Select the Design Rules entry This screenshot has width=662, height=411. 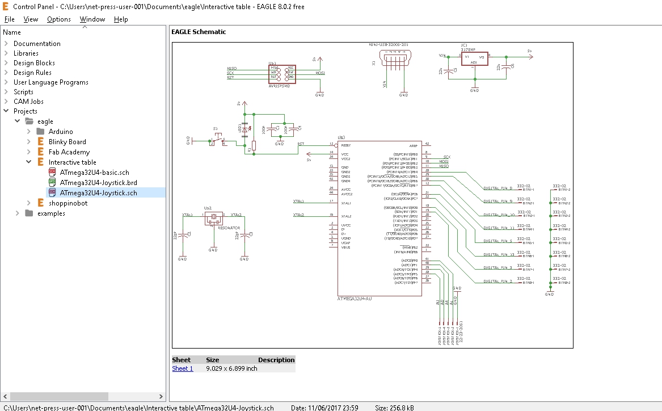point(32,73)
